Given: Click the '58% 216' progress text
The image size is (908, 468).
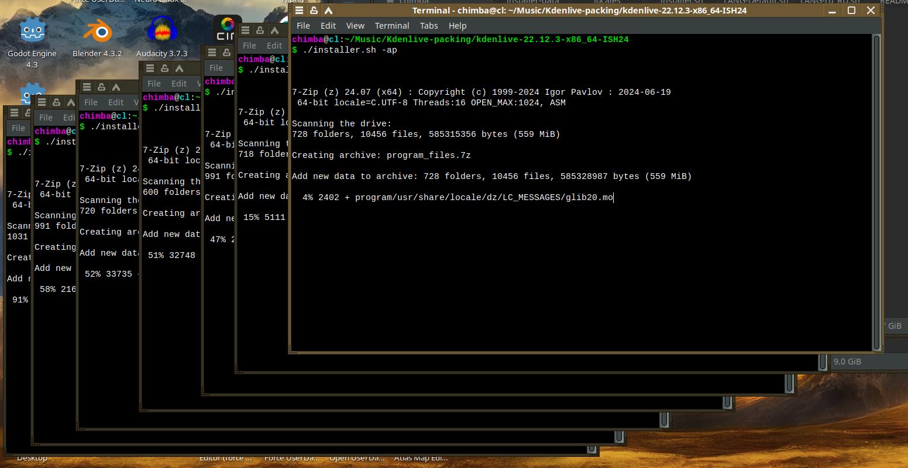Looking at the screenshot, I should click(x=58, y=289).
